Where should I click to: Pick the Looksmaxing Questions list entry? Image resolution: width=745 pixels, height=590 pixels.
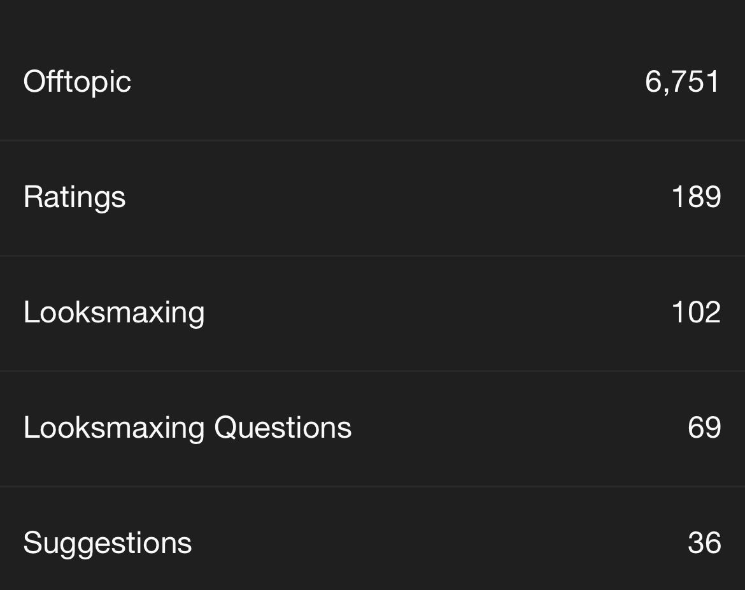pos(372,428)
